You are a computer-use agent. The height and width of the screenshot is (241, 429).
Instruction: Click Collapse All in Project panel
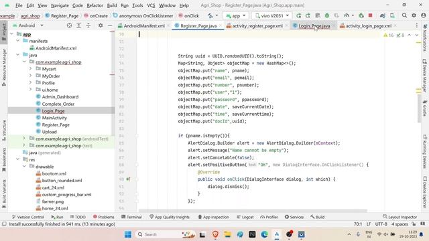88,25
